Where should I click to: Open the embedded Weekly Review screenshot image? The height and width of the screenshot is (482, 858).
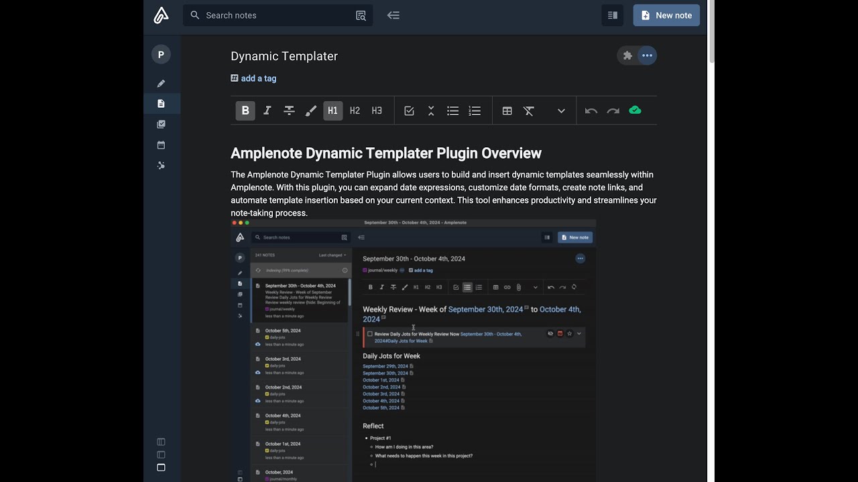tap(413, 350)
